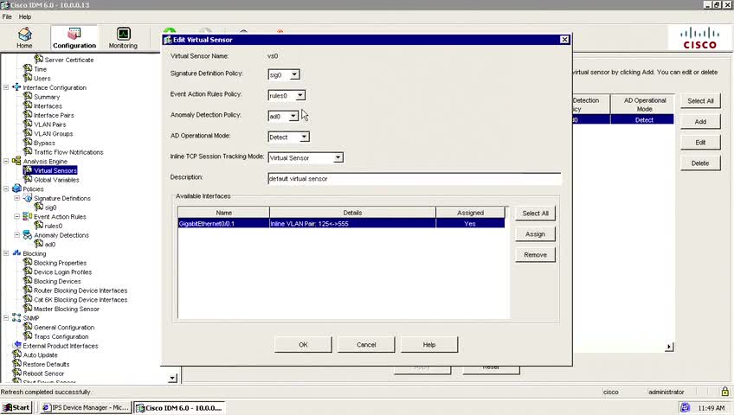
Task: Click the Analysis Engine icon
Action: pos(16,161)
